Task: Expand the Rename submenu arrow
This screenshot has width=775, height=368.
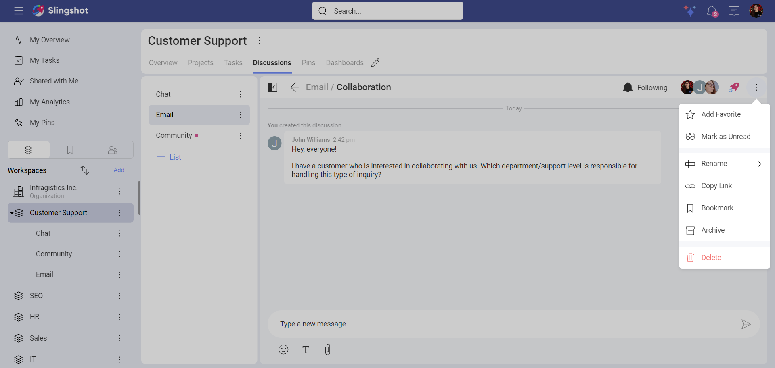Action: pyautogui.click(x=759, y=164)
